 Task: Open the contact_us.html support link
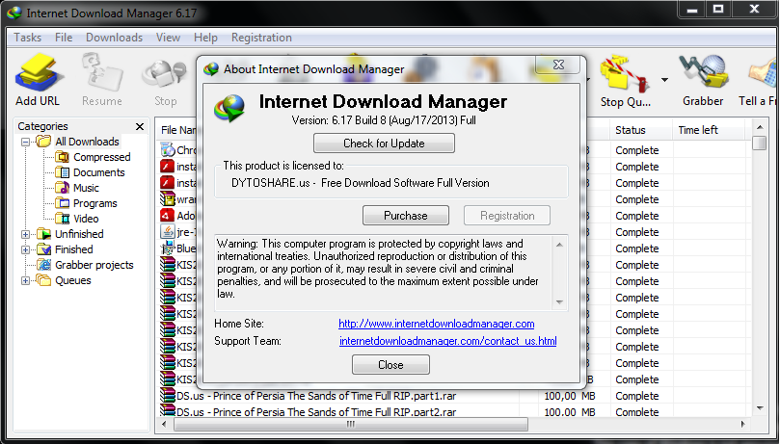point(447,341)
